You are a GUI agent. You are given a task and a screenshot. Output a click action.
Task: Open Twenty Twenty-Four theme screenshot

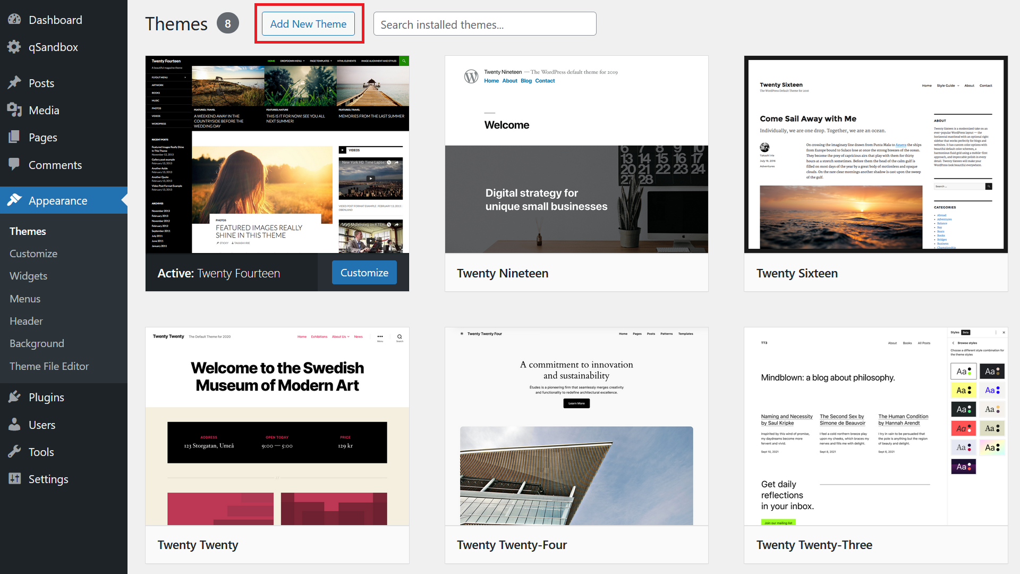click(x=576, y=426)
